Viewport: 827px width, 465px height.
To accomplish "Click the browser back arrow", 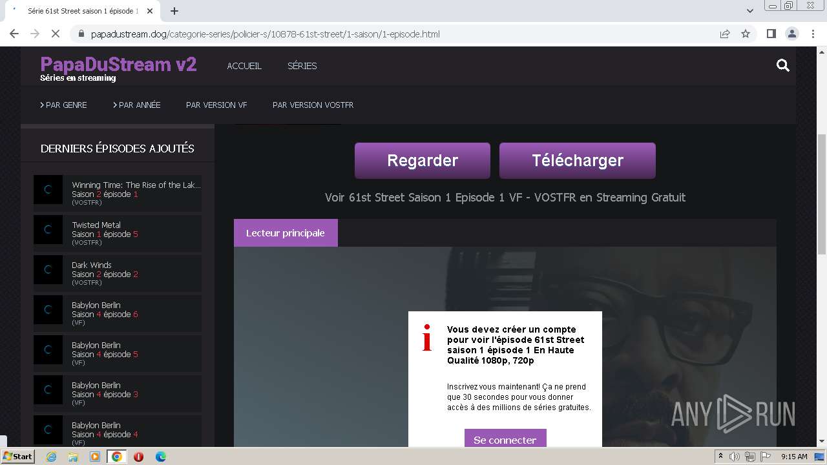I will pos(14,34).
